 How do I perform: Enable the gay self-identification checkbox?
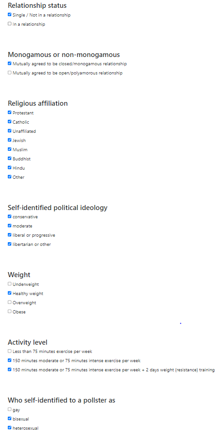coord(10,409)
